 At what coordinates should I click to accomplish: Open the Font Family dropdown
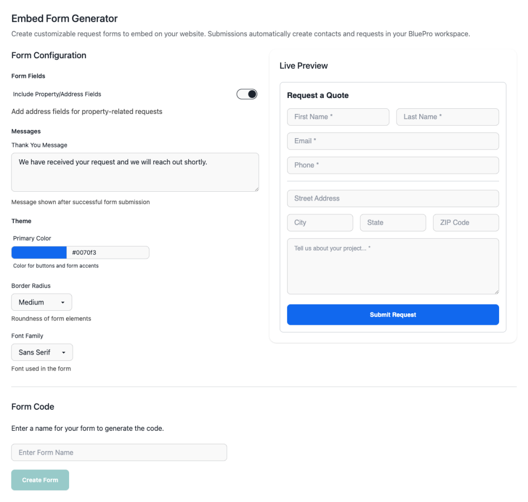pos(42,353)
